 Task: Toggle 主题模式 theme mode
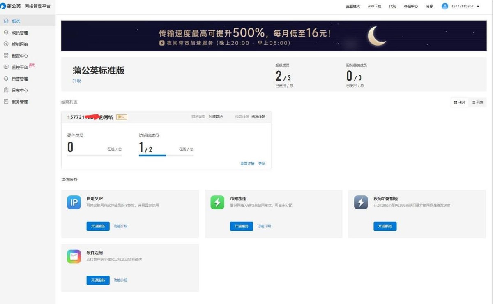click(352, 6)
